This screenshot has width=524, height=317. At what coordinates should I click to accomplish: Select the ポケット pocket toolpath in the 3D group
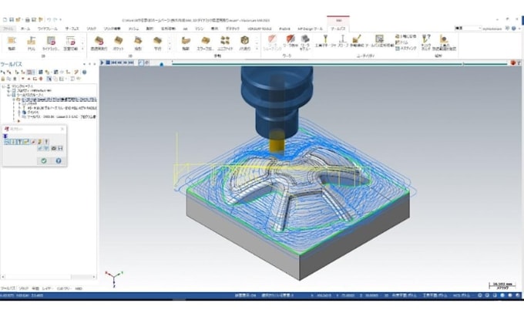[119, 43]
